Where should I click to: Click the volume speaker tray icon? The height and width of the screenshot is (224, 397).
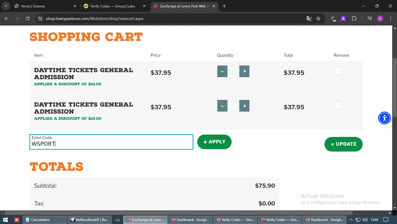pyautogui.click(x=365, y=220)
